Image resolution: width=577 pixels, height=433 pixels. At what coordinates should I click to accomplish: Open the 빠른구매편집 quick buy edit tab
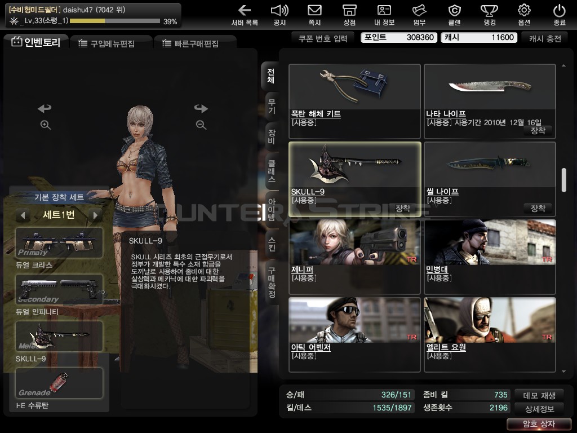pyautogui.click(x=194, y=43)
